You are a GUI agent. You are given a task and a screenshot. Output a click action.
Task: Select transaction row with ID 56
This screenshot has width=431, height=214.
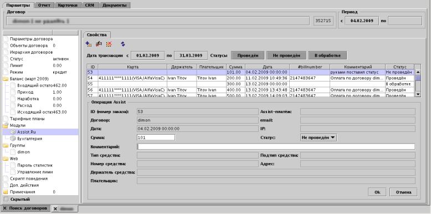point(250,90)
